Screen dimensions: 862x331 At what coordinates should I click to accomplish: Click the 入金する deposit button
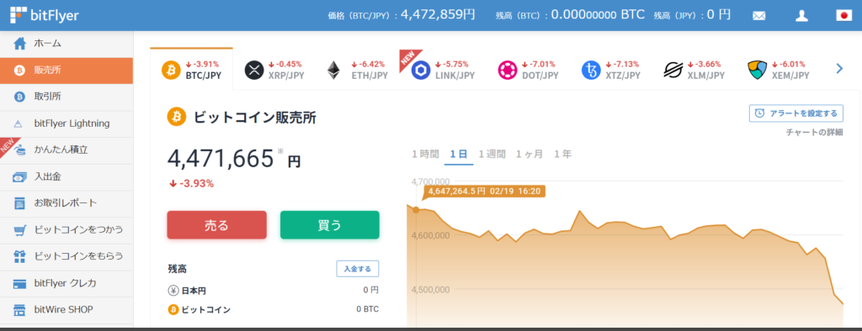pyautogui.click(x=357, y=269)
